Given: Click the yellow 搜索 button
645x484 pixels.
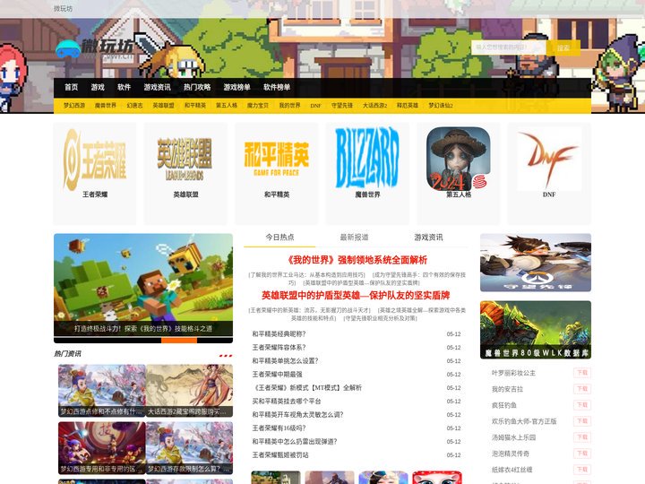Looking at the screenshot, I should [x=563, y=48].
